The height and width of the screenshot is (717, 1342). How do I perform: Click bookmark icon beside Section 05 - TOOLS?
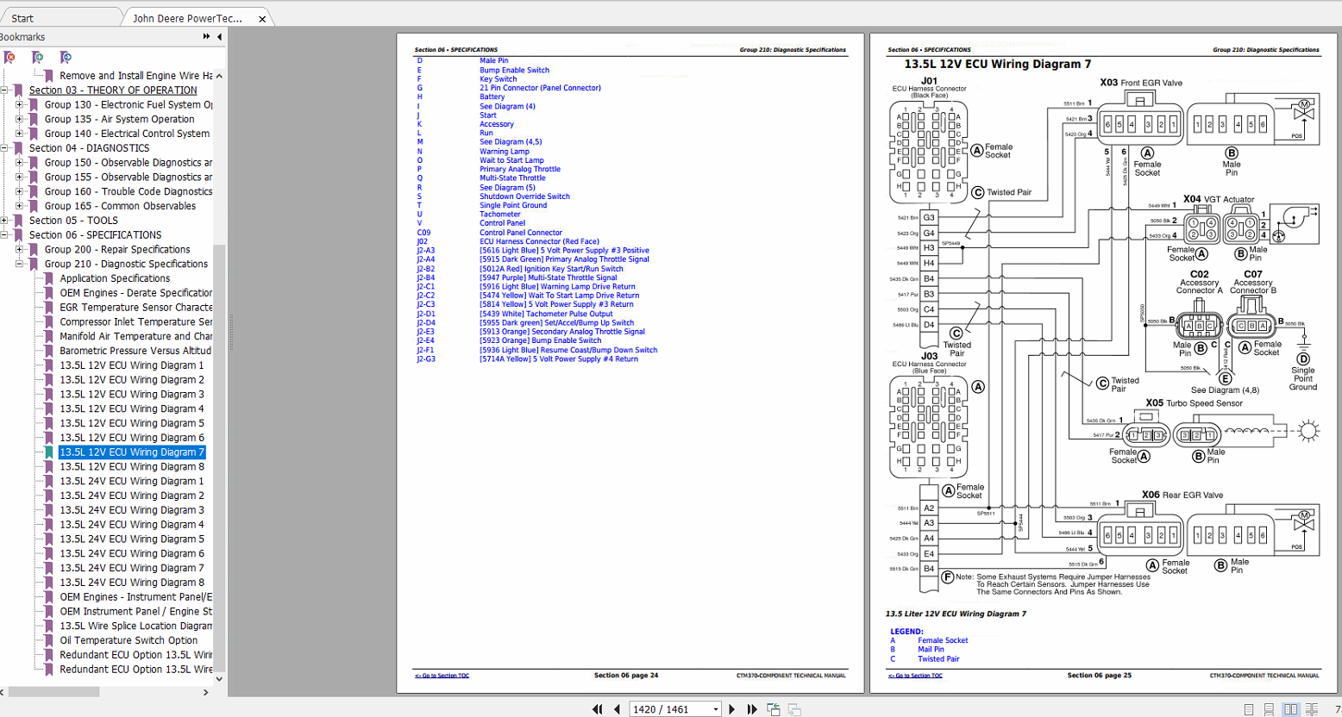[19, 221]
